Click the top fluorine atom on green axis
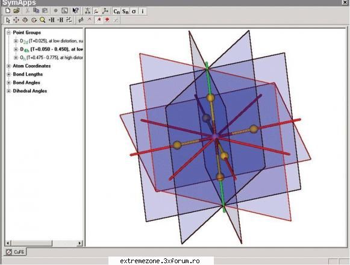 pos(210,98)
